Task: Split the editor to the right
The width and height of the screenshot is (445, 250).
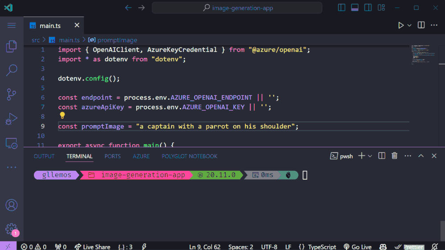Action: 421,25
